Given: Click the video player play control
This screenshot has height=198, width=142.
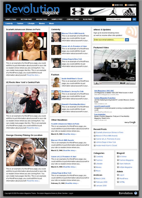Looking at the screenshot, I should 97,83.
